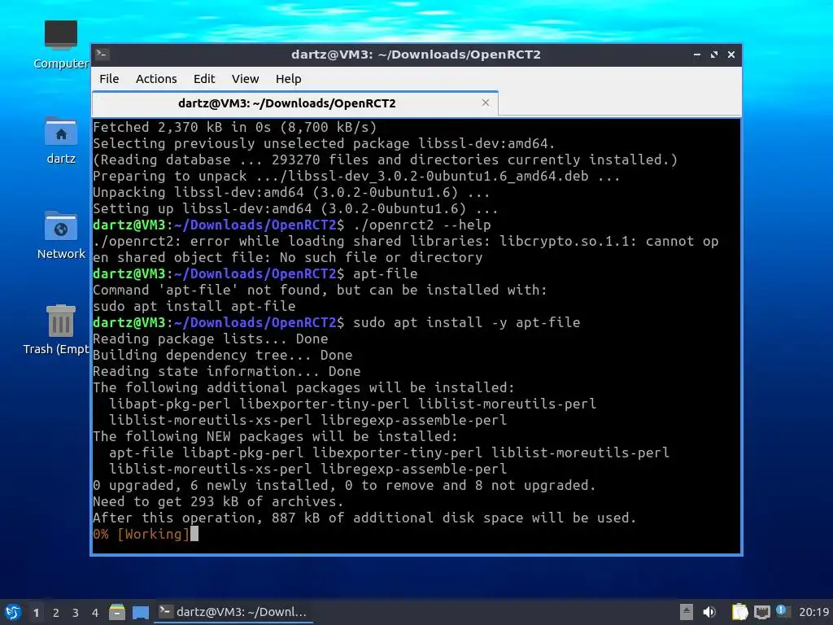Close the terminal window
833x625 pixels.
[x=731, y=55]
